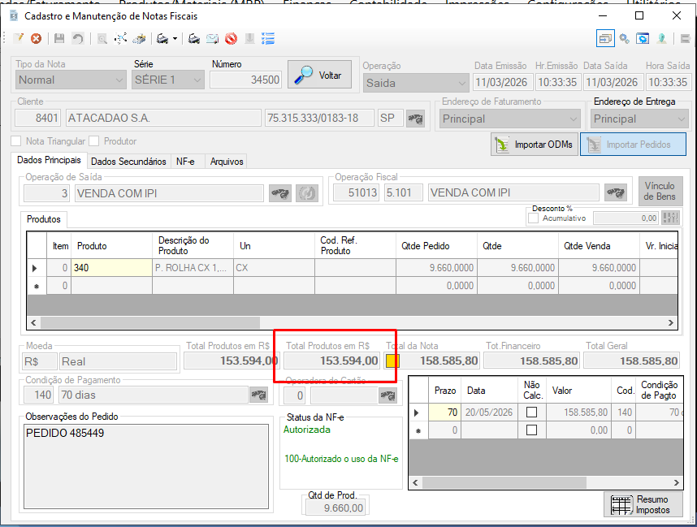Check the Produtor checkbox

[x=93, y=141]
